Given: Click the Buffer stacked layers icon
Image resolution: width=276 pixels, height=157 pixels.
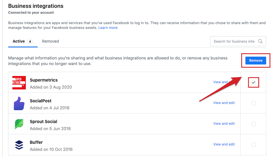Looking at the screenshot, I should (19, 145).
